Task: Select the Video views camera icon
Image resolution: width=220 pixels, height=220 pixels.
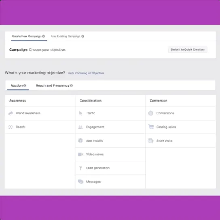Action: pos(80,154)
